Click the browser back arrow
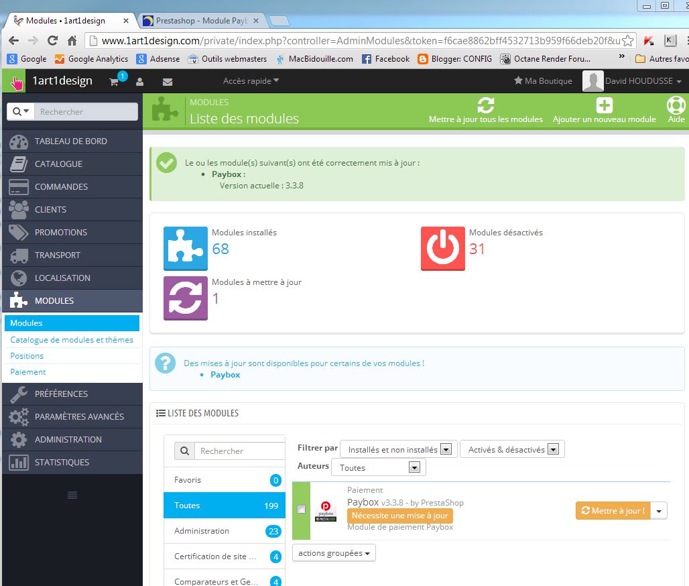 coord(13,40)
